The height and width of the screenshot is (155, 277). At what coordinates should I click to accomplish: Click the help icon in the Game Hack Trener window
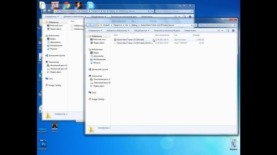point(233,31)
